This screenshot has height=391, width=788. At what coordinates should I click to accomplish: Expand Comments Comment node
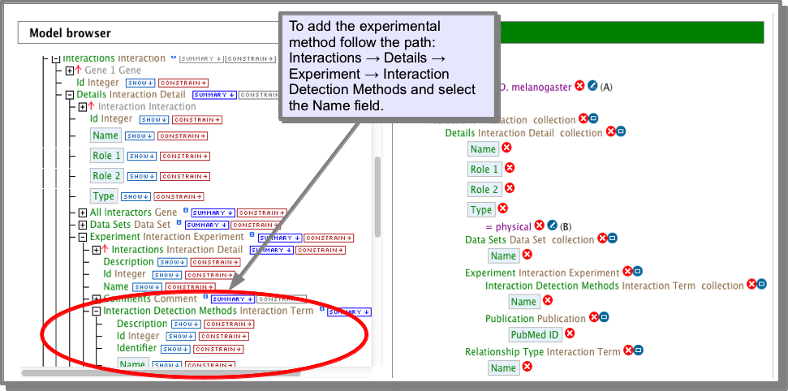(96, 299)
